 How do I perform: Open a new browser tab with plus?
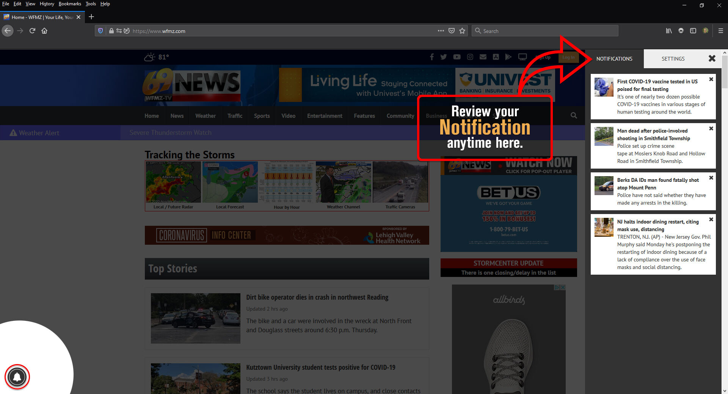(x=91, y=17)
